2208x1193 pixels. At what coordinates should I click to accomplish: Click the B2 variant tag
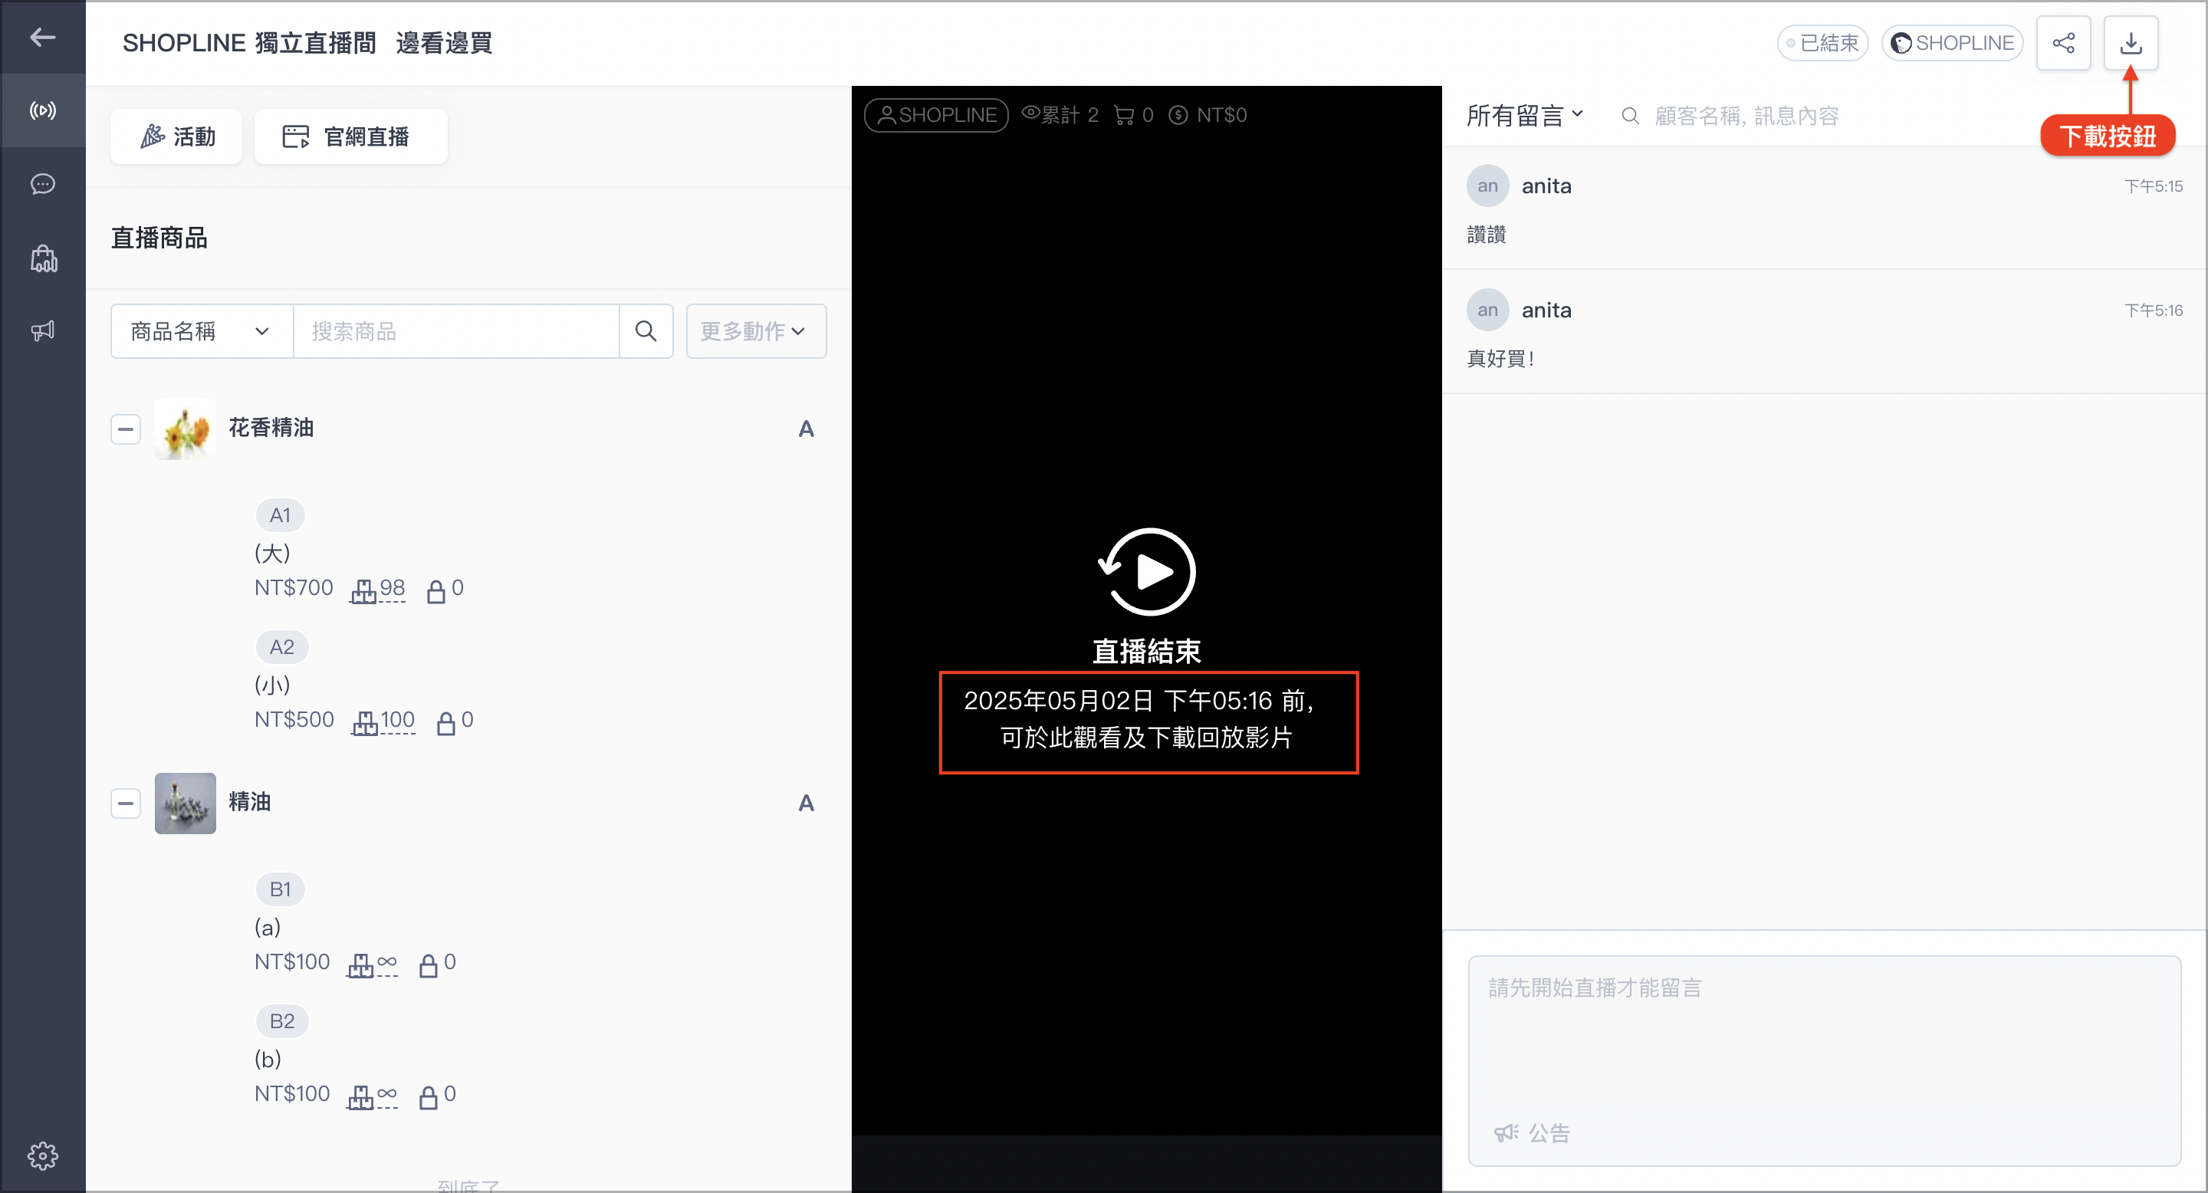pos(282,1021)
